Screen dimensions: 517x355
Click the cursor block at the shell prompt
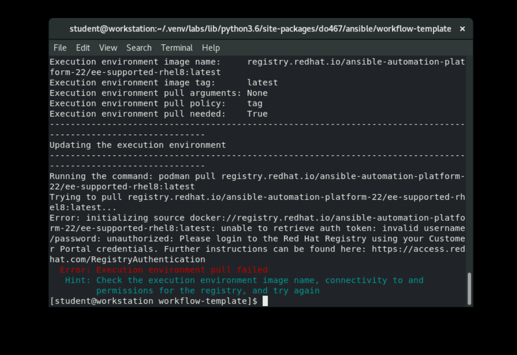[265, 301]
